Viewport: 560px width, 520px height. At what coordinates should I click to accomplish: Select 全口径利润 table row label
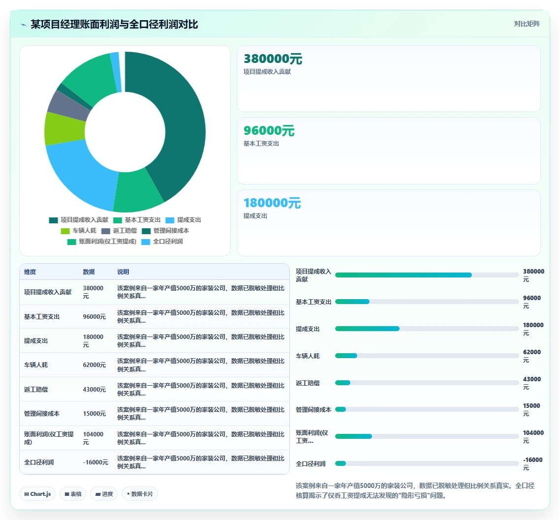[x=39, y=462]
